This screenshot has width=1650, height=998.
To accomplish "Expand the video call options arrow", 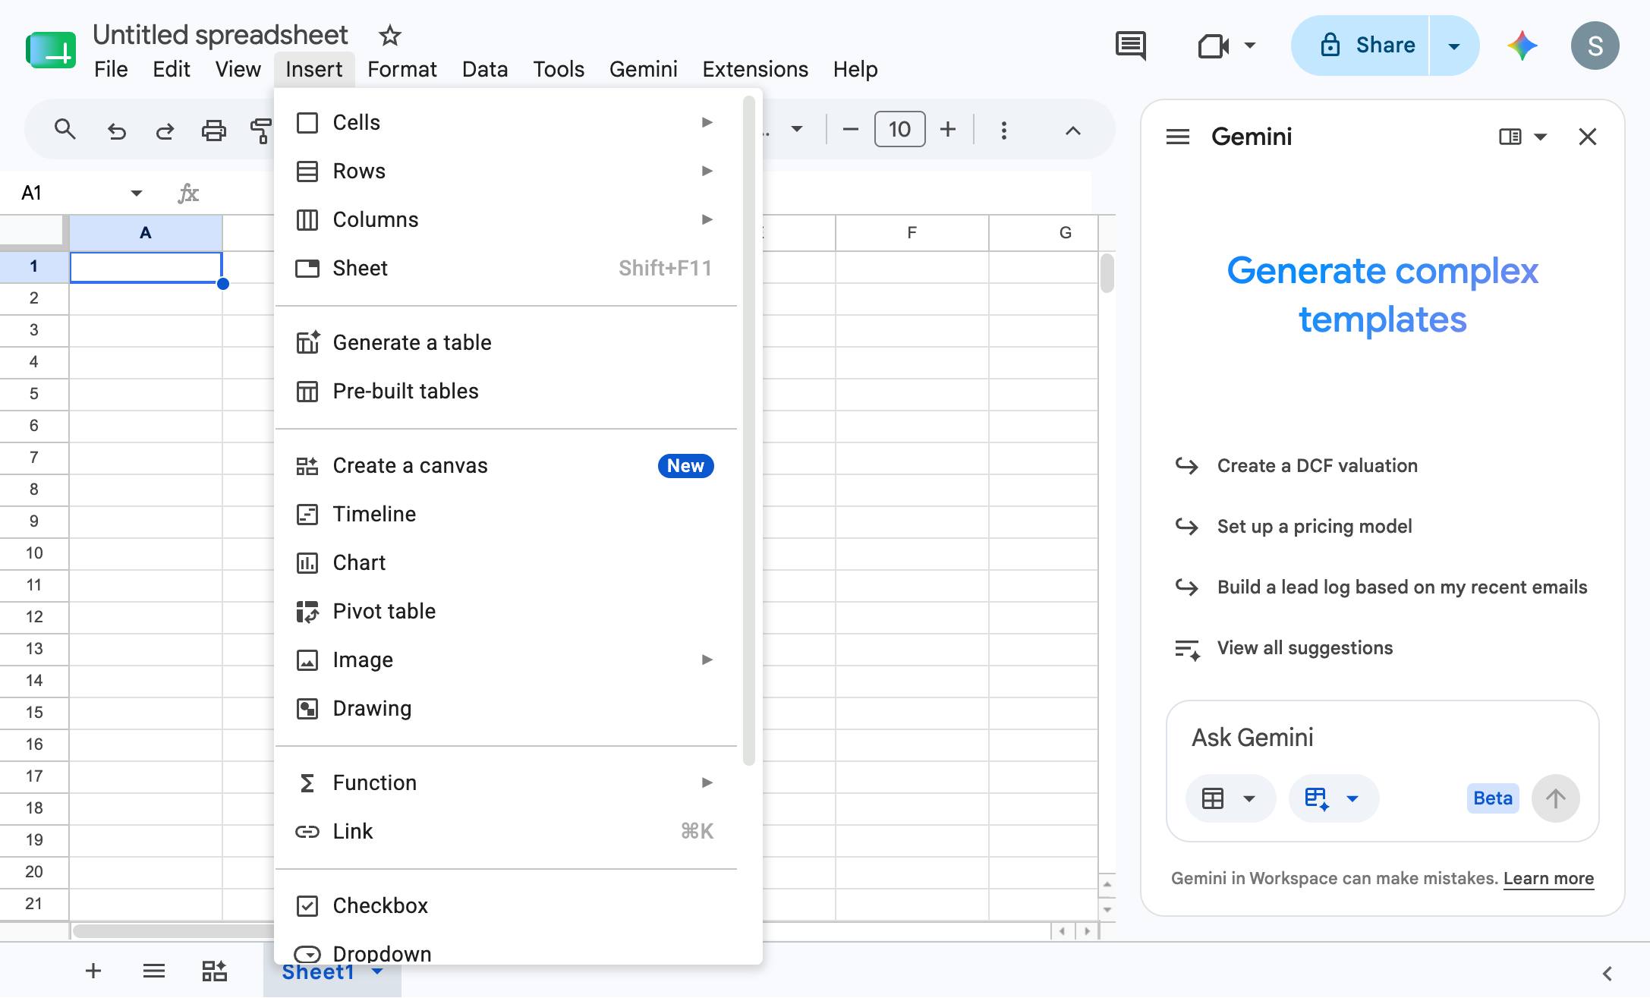I will [x=1249, y=46].
